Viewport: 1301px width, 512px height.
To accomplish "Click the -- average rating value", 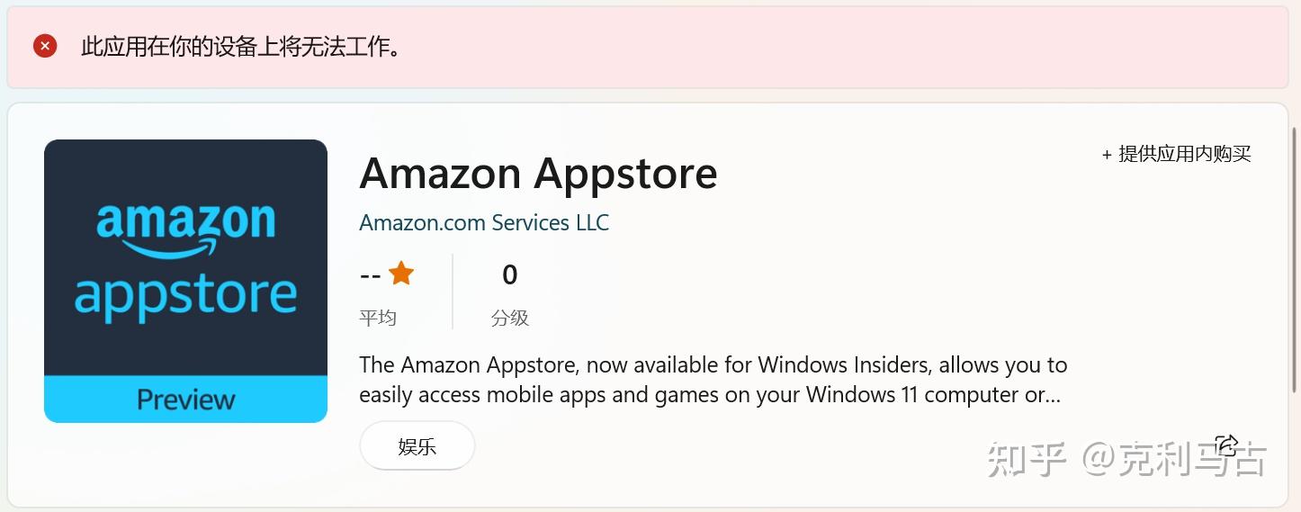I will coord(370,275).
